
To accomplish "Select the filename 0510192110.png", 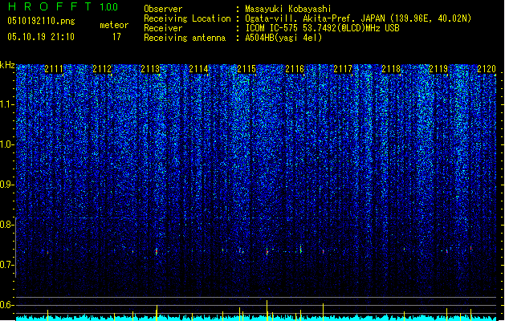I will (x=41, y=22).
